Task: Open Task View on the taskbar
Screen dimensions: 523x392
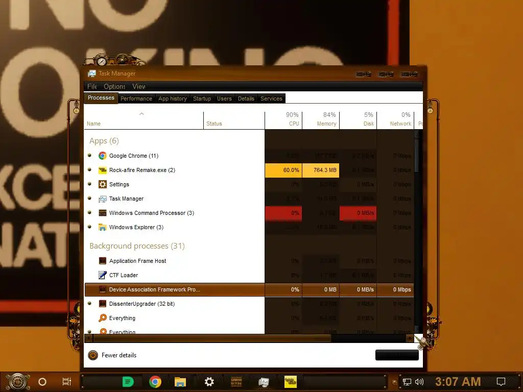Action: click(x=67, y=382)
